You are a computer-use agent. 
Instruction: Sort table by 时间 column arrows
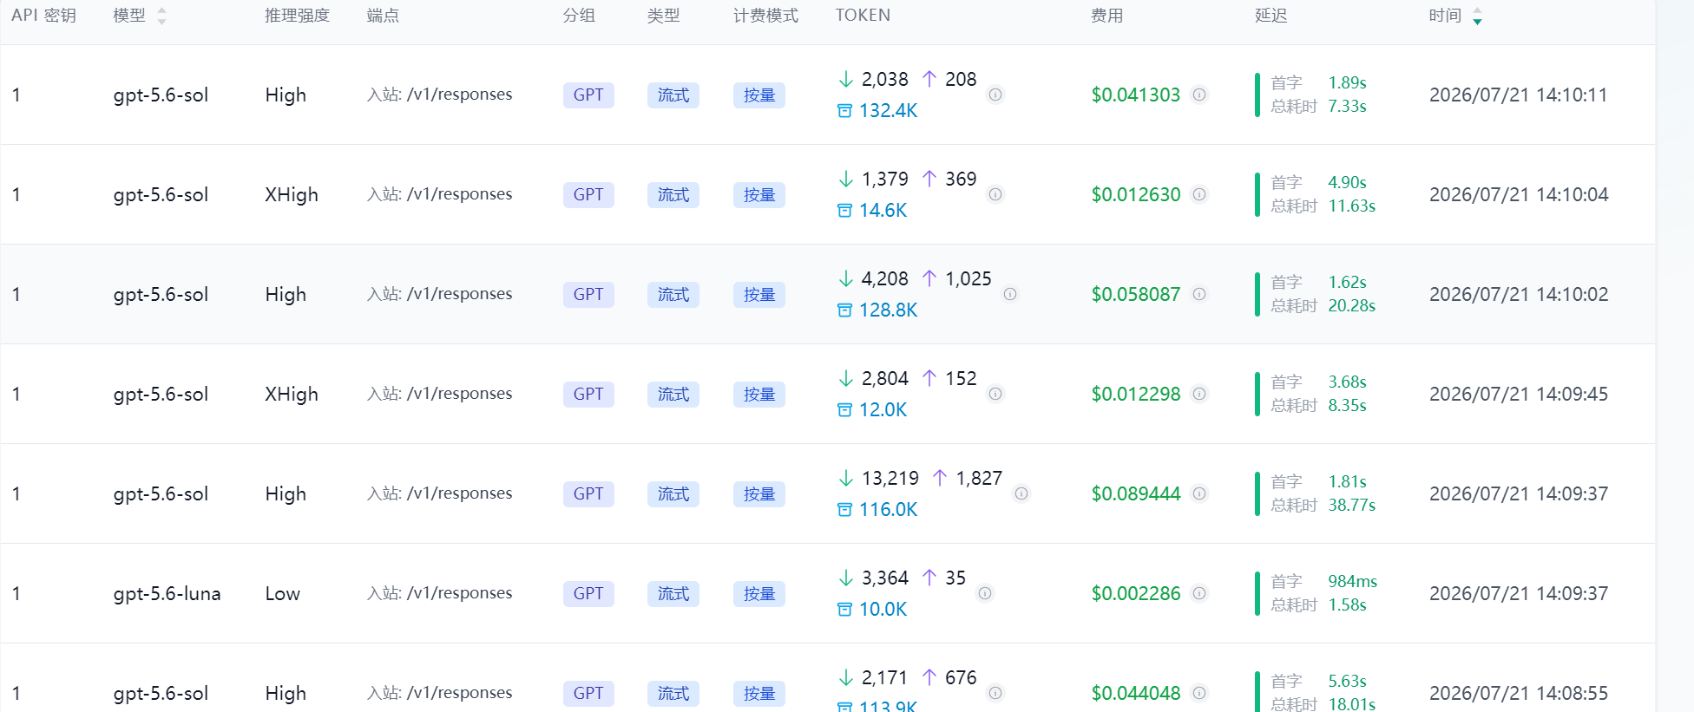pos(1477,16)
